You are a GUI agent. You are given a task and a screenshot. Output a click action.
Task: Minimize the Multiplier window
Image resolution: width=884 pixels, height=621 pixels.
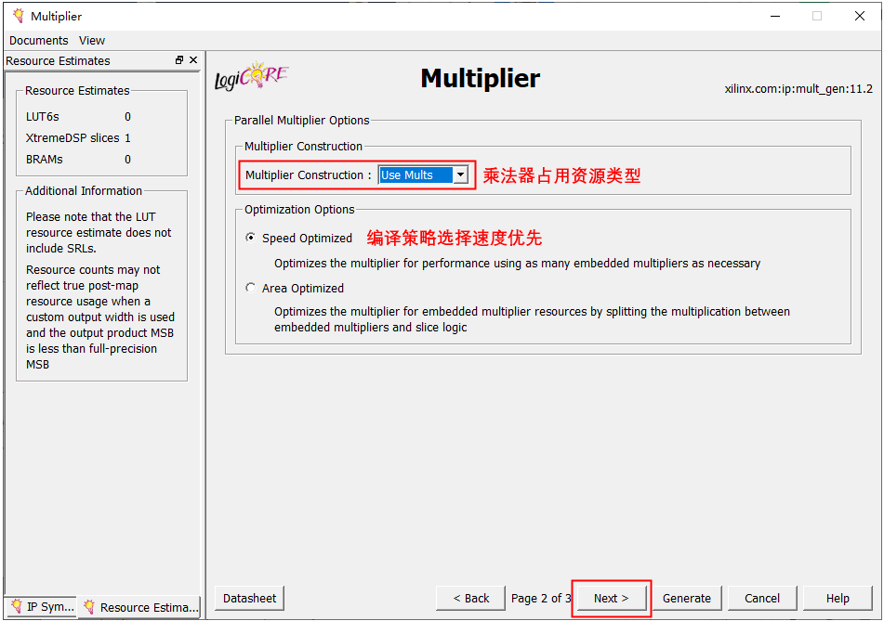pyautogui.click(x=774, y=16)
